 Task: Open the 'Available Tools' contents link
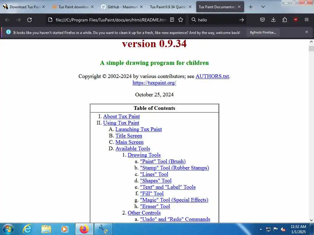click(x=132, y=148)
